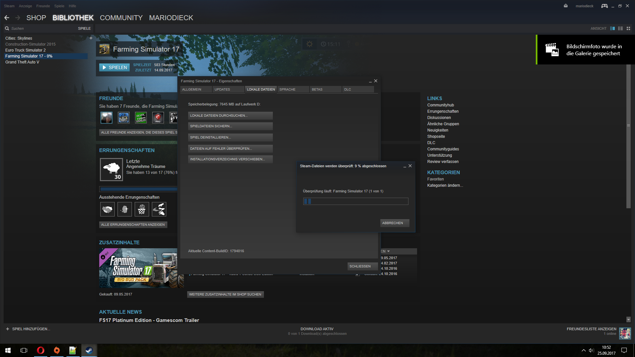Open the FS17 Platinum Edition news headline

(x=149, y=320)
